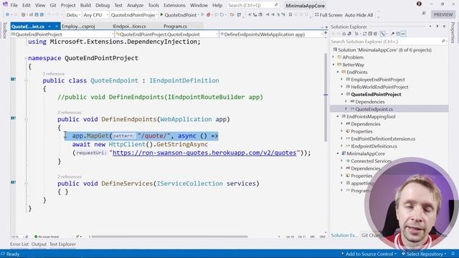Click the Save All toolbar icon
This screenshot has width=459, height=258.
tap(42, 14)
